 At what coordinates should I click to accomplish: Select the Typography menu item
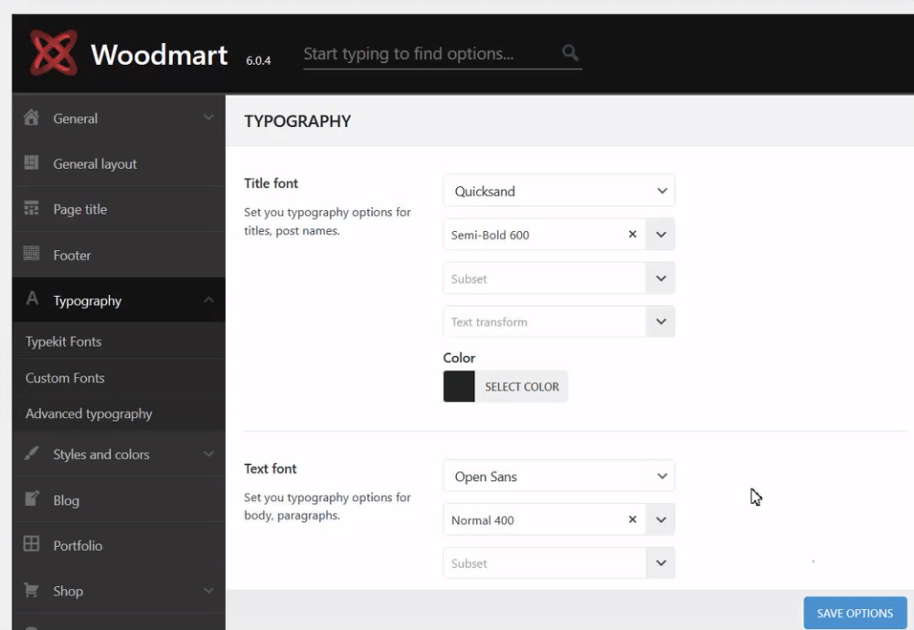pos(119,300)
